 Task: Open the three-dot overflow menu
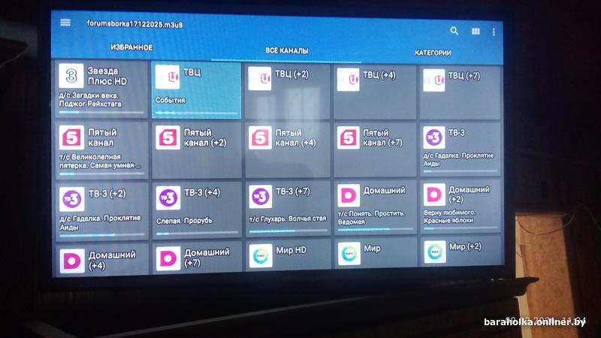[x=494, y=32]
